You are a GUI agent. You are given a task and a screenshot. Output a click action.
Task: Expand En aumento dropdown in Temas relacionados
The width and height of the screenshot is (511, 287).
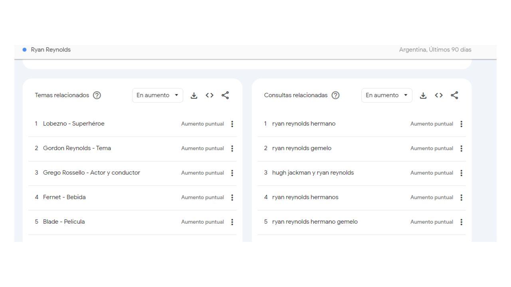click(157, 95)
